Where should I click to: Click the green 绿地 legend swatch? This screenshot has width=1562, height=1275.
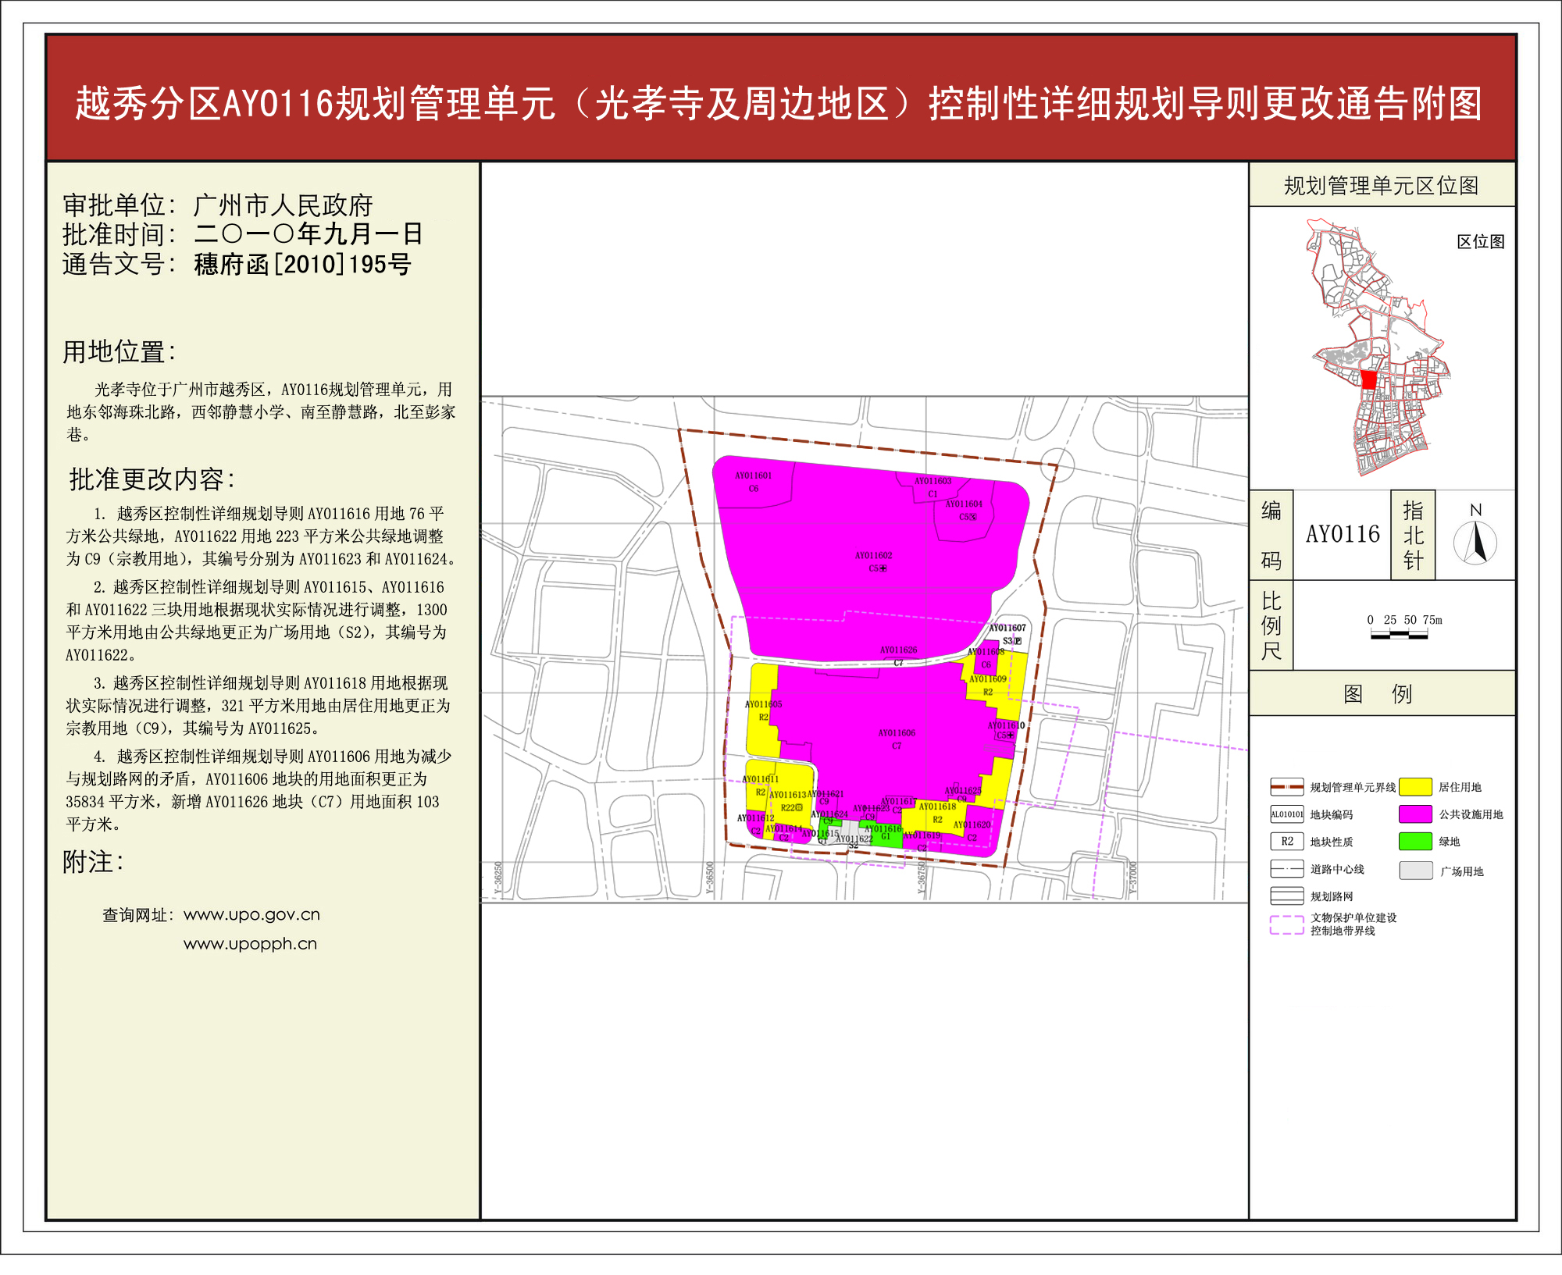coord(1415,842)
